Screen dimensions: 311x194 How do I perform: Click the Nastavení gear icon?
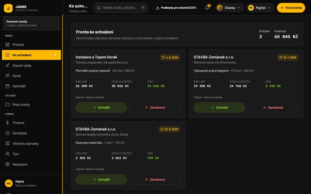7,164
